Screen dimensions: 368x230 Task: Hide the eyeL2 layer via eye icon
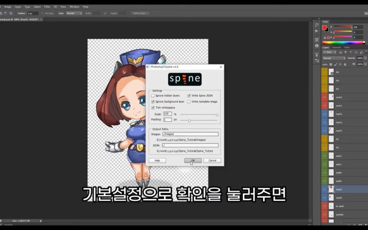(325, 156)
